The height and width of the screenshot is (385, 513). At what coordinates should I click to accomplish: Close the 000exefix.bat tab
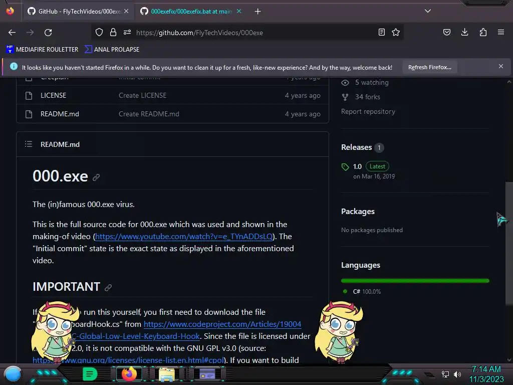click(x=239, y=12)
